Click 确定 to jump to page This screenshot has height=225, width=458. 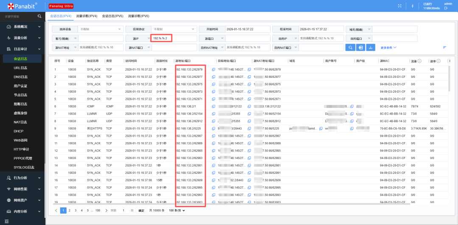coord(141,211)
